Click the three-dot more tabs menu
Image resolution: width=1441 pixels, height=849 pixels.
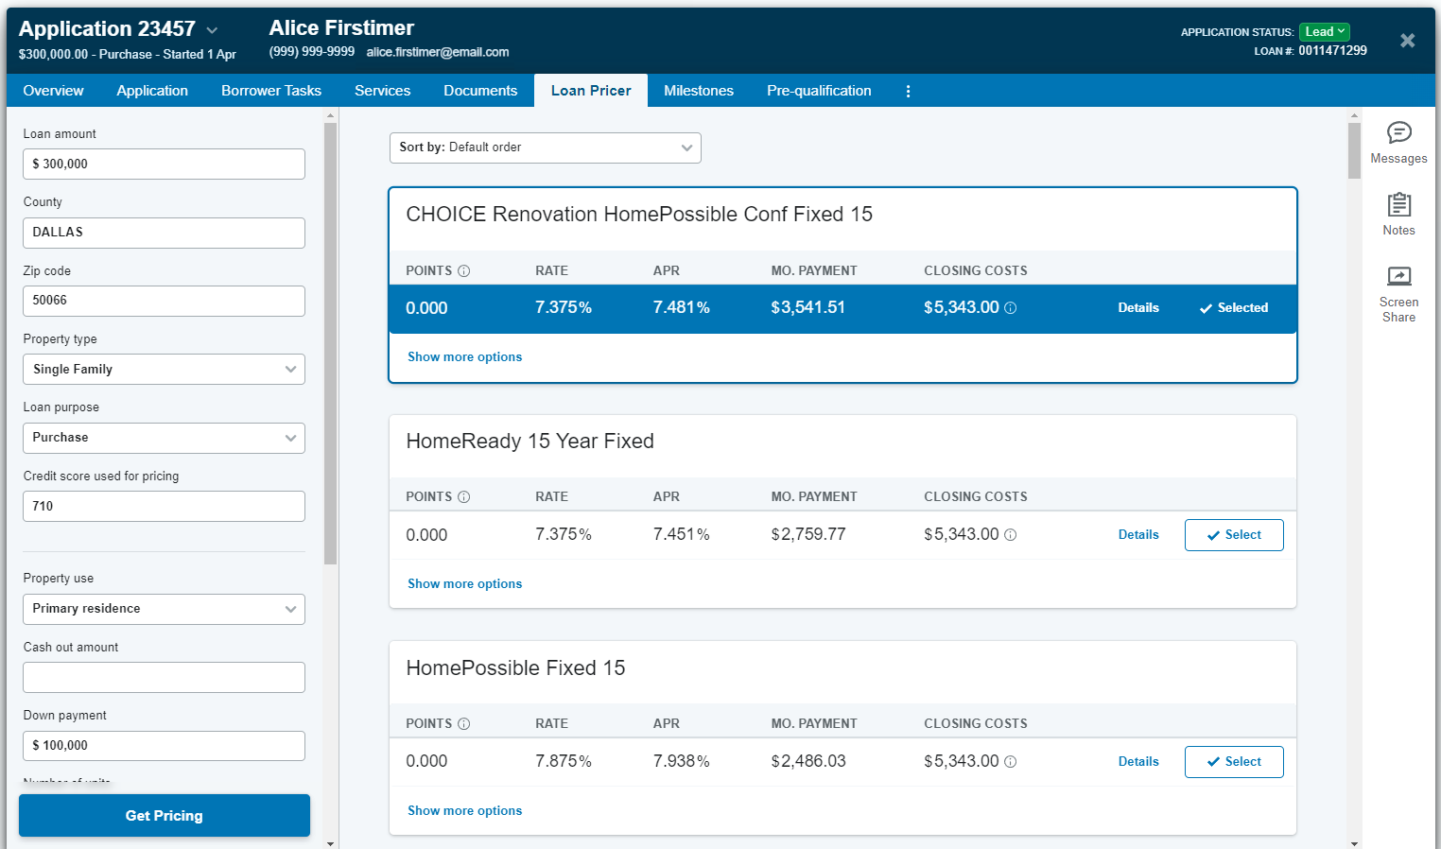point(908,91)
